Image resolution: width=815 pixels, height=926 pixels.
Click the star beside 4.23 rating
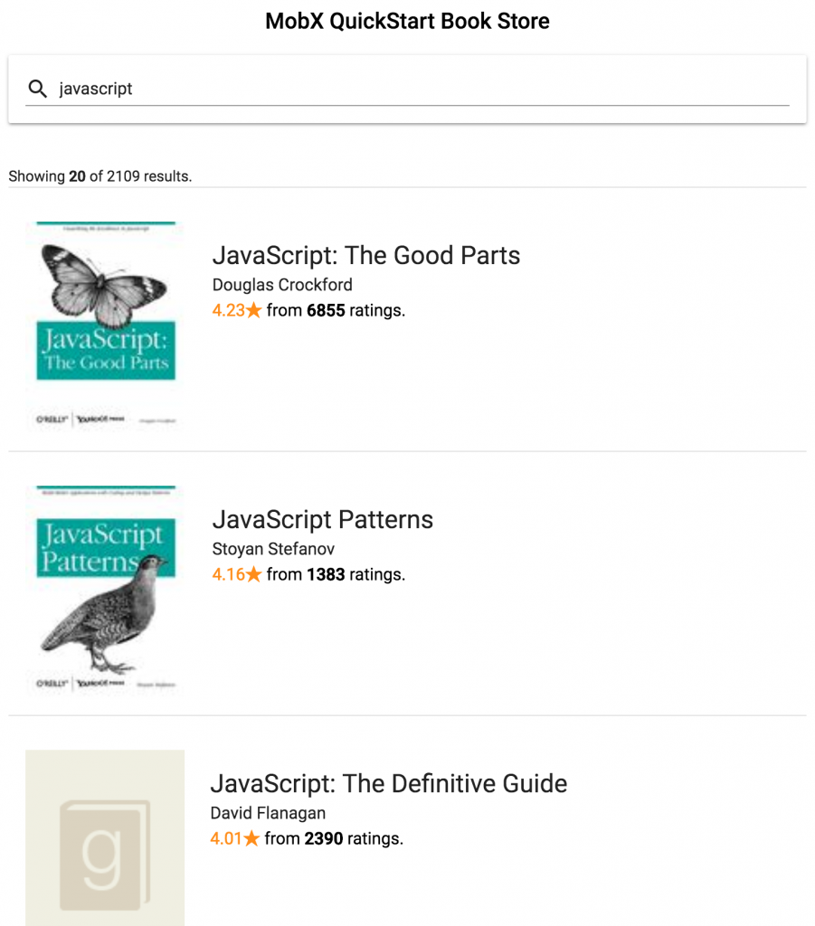click(x=254, y=309)
